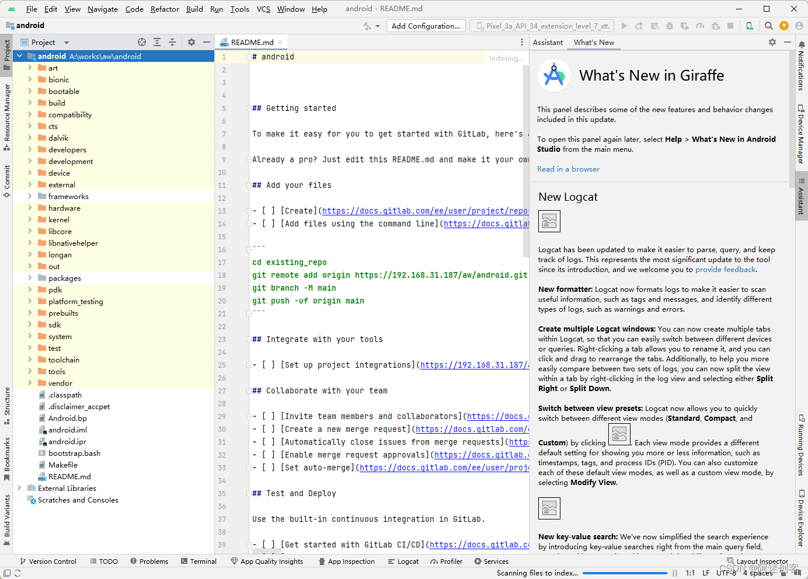The image size is (808, 579).
Task: Expand the frameworks folder
Action: coord(30,196)
